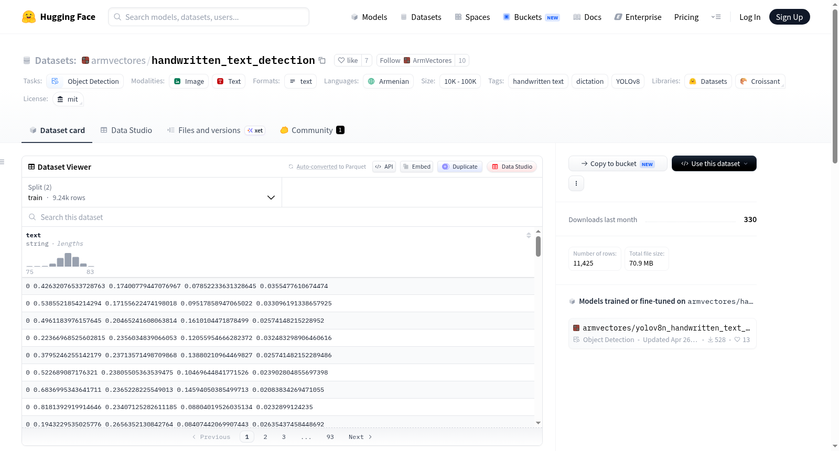Select the Armenian language tag

click(x=388, y=81)
